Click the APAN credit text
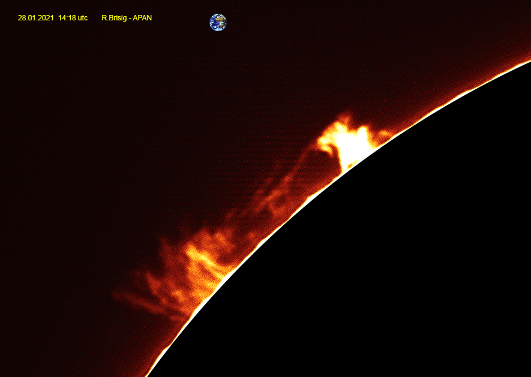Viewport: 531px width, 377px height. point(142,18)
